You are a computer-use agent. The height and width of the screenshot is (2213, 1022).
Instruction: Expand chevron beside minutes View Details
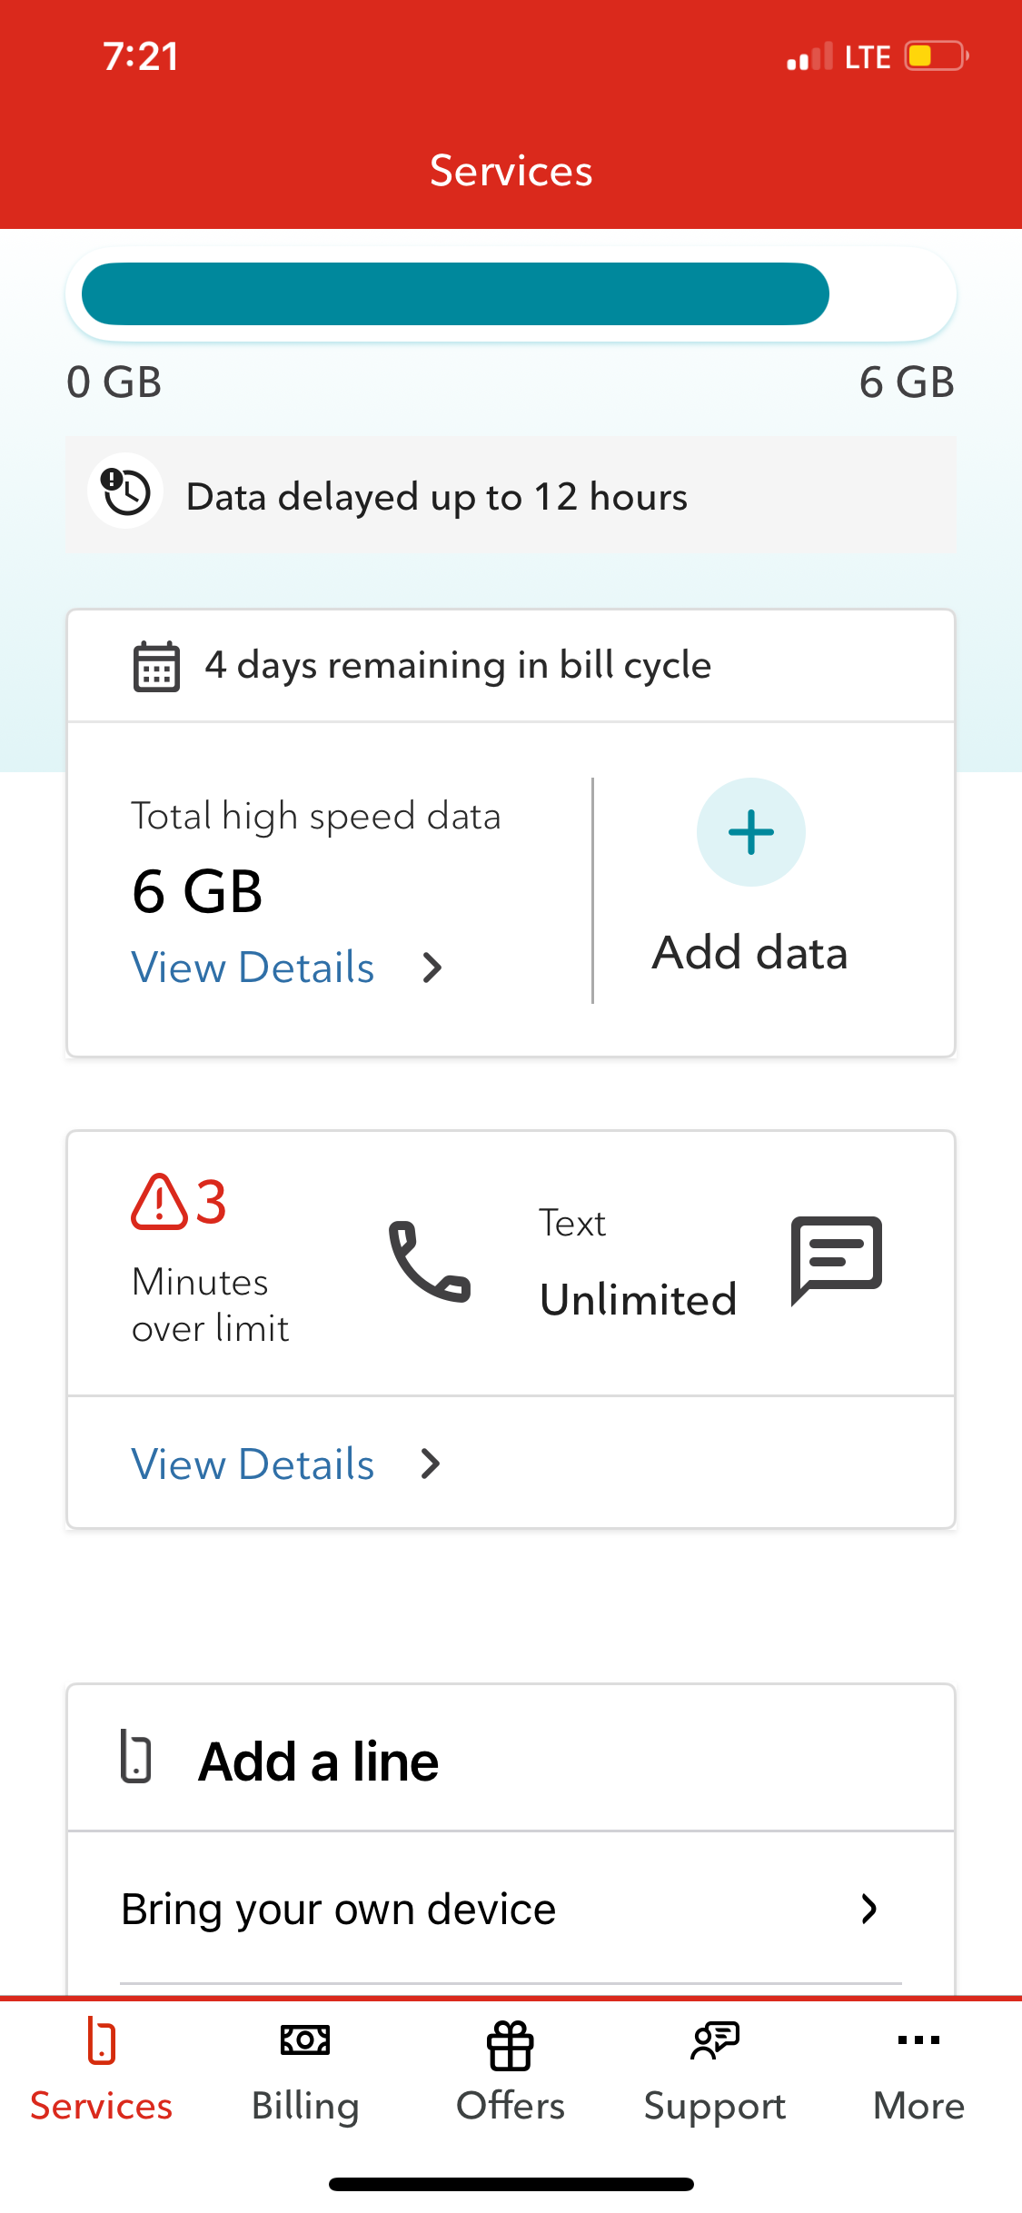point(431,1464)
